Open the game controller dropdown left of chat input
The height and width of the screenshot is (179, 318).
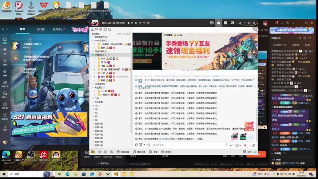click(142, 145)
